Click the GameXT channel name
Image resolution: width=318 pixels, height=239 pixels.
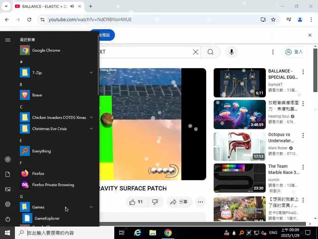[x=275, y=85]
